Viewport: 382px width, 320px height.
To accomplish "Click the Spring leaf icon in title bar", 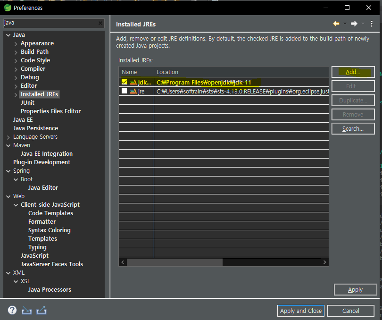I will [8, 8].
